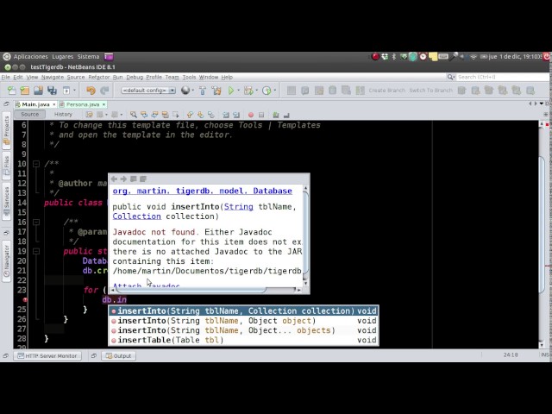Switch to the Persona.java tab
Viewport: 552px width, 414px height.
(x=83, y=104)
